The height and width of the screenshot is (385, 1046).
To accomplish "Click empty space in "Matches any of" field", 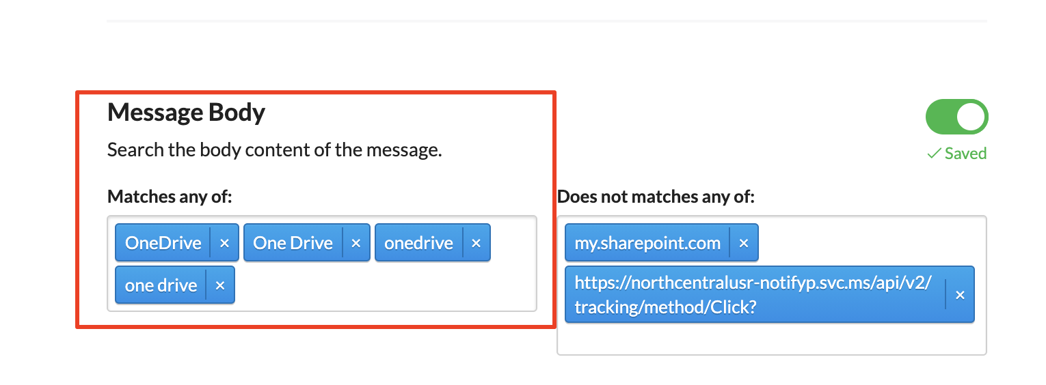I will tap(383, 287).
